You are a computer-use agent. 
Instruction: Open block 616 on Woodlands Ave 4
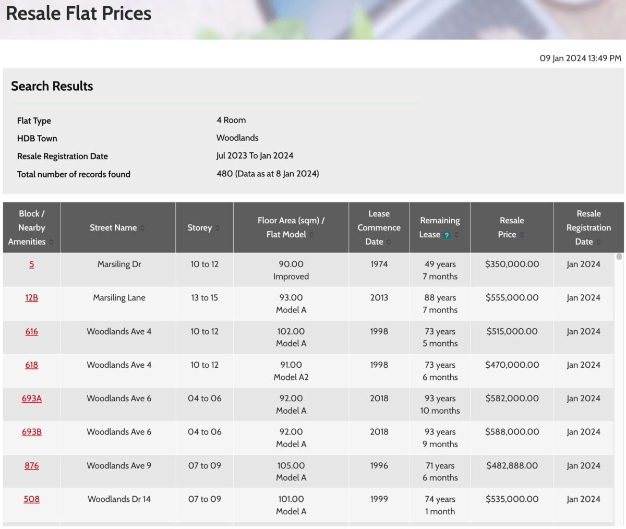pyautogui.click(x=31, y=331)
